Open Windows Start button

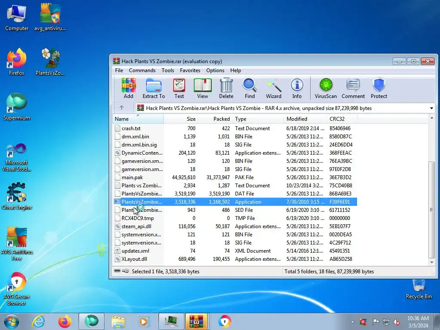pyautogui.click(x=12, y=321)
